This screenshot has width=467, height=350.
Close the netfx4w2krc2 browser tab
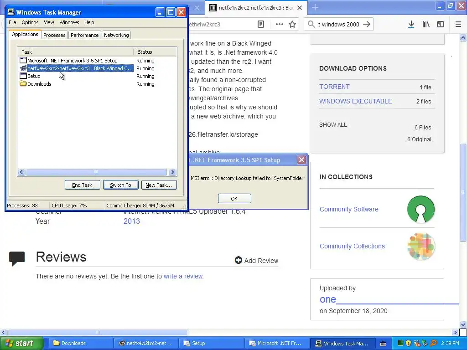tap(300, 8)
